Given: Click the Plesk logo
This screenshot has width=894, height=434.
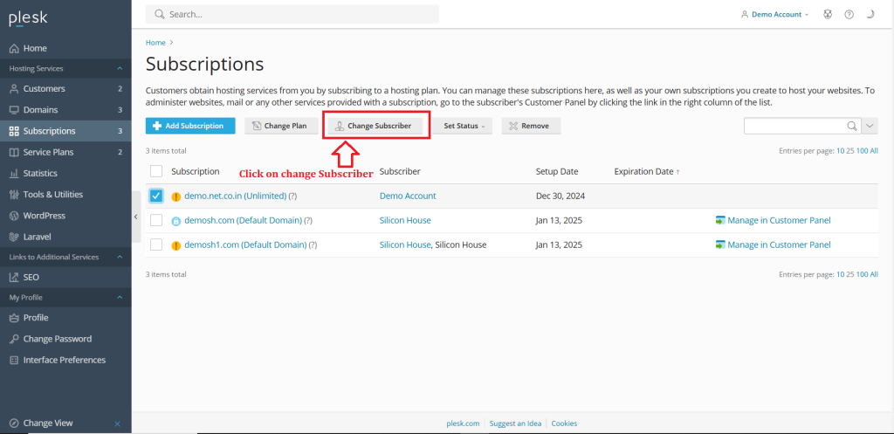Looking at the screenshot, I should coord(28,19).
